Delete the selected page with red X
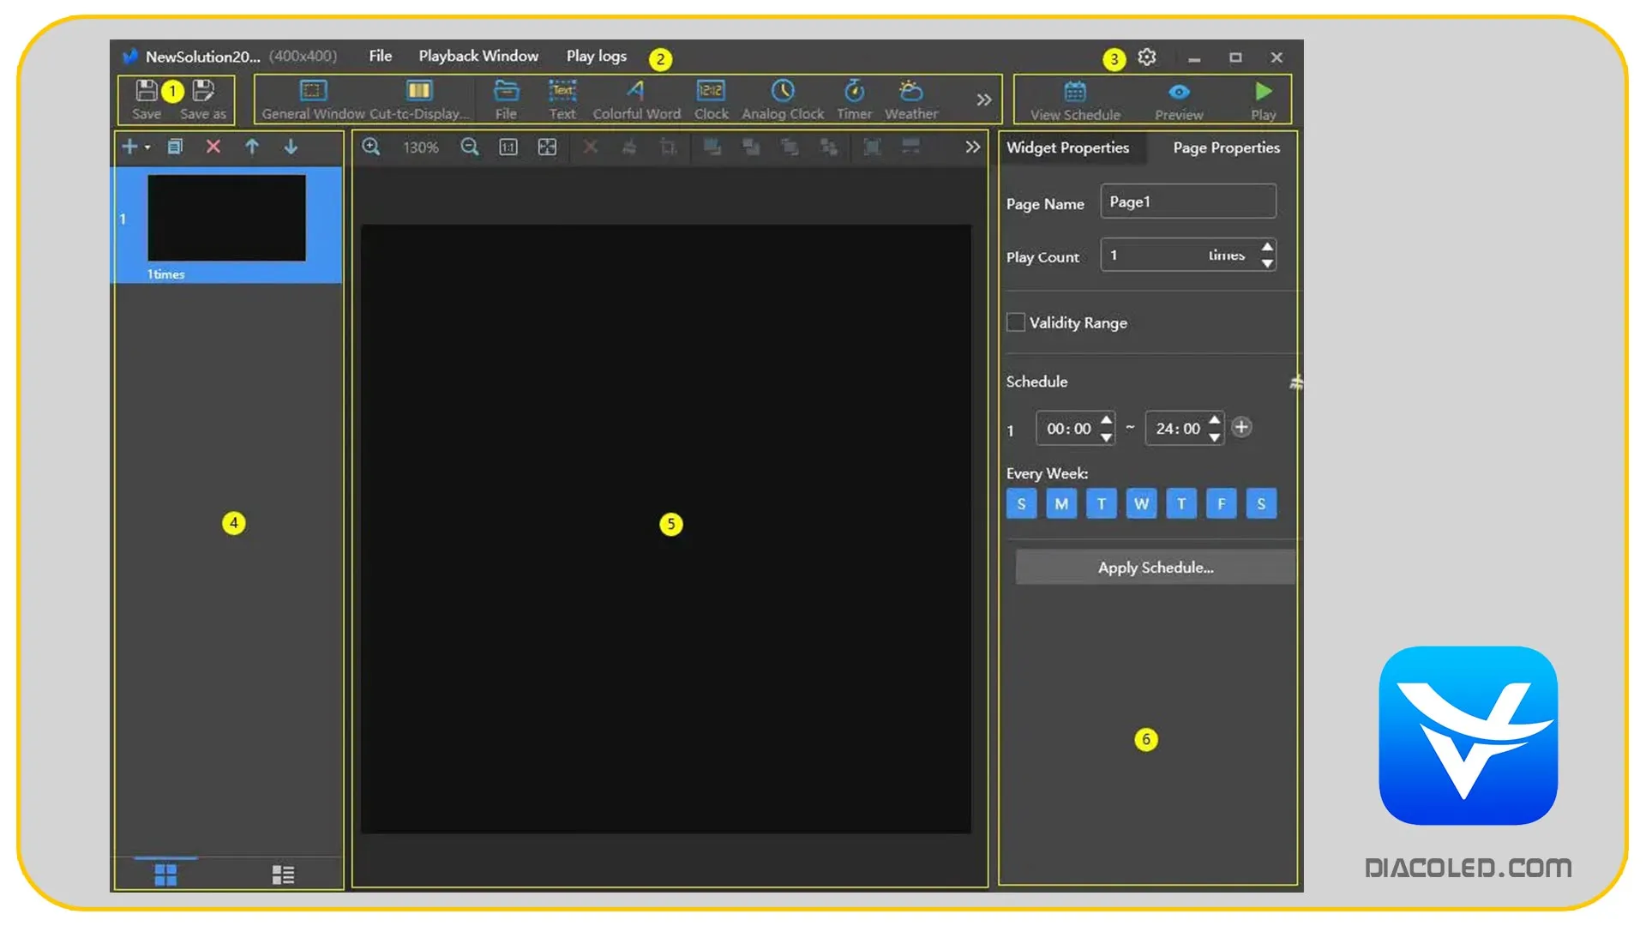 [x=213, y=147]
